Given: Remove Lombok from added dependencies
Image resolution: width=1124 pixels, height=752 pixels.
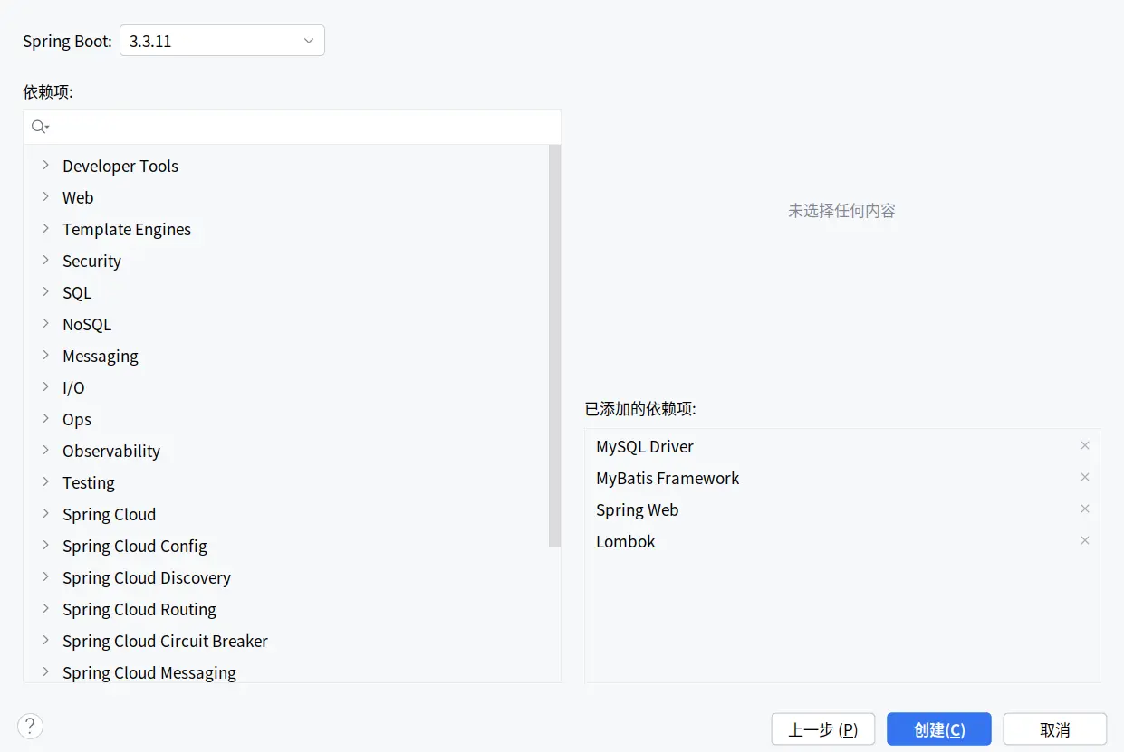Looking at the screenshot, I should tap(1085, 540).
